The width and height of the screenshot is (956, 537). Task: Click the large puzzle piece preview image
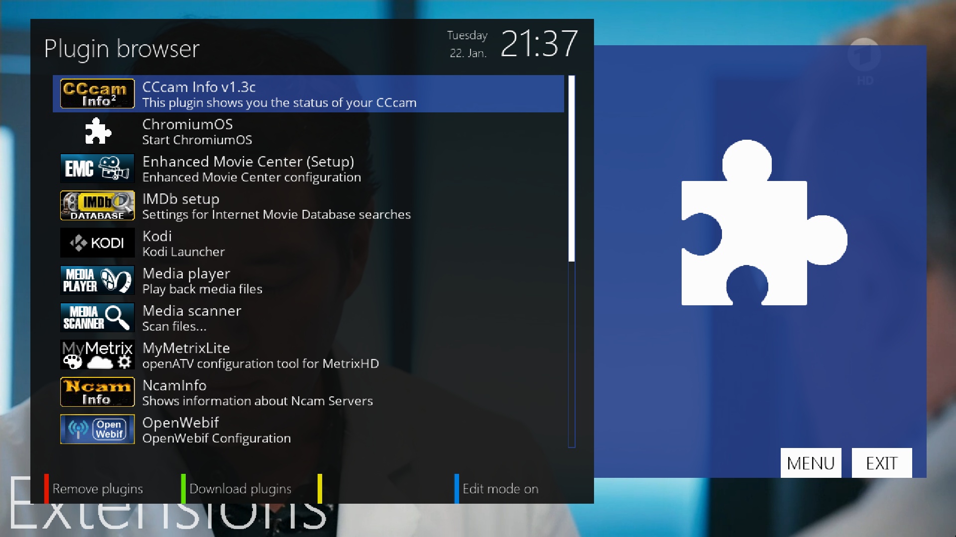click(764, 223)
